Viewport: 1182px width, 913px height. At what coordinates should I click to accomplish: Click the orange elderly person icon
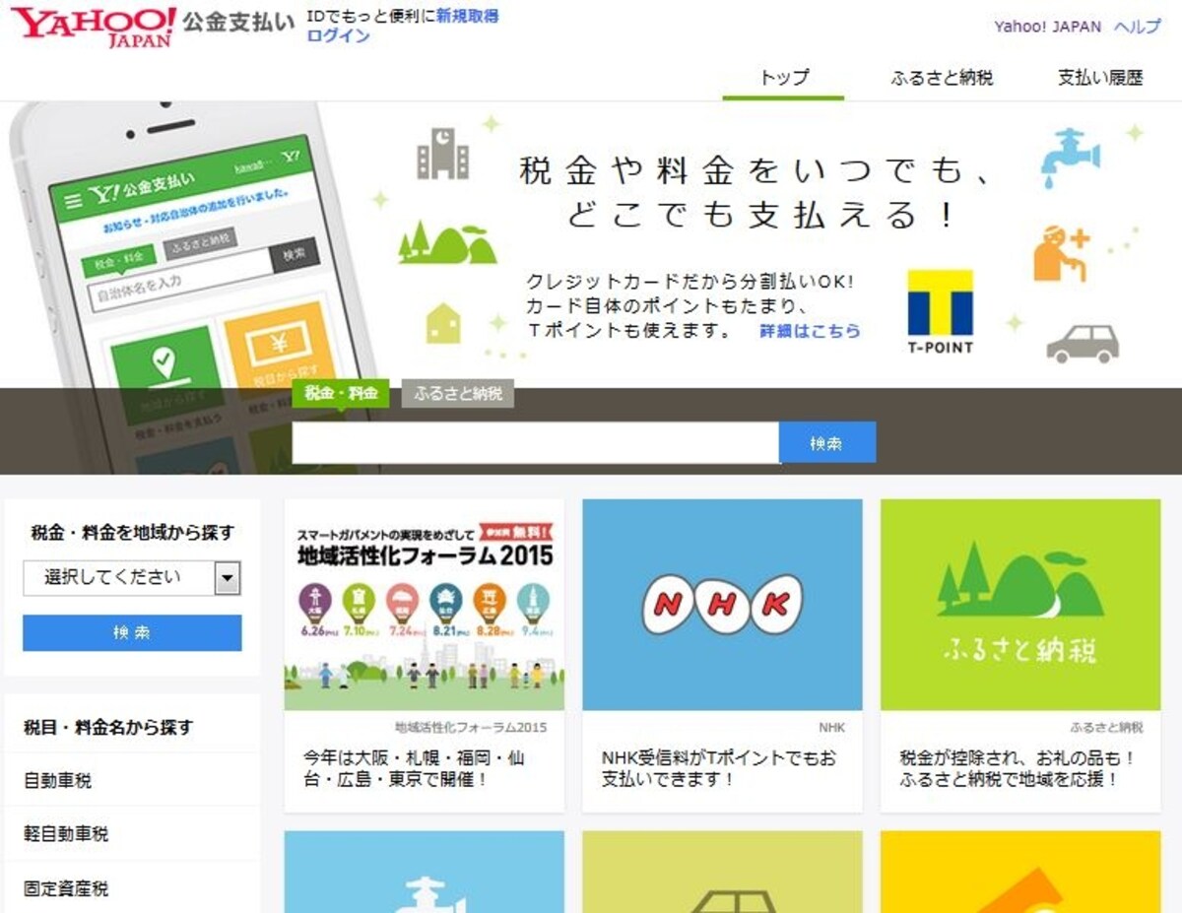(1062, 254)
